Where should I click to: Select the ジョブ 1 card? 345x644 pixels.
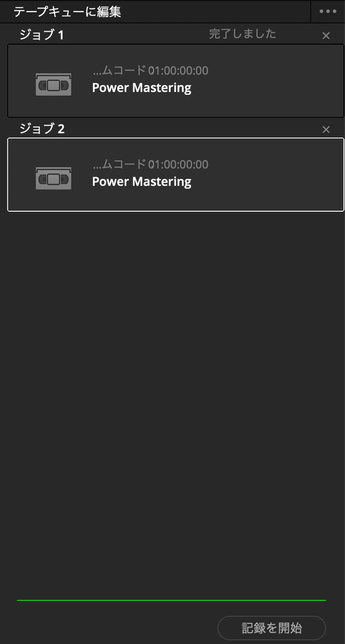click(x=176, y=80)
